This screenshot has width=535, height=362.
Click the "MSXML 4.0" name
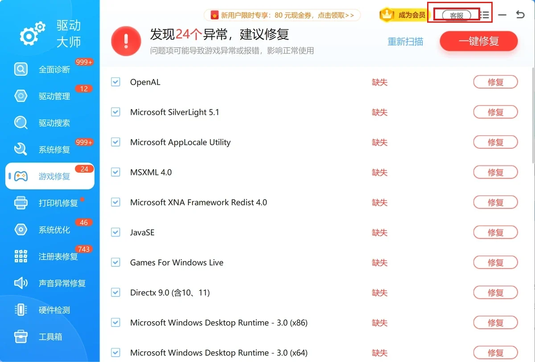(x=151, y=172)
